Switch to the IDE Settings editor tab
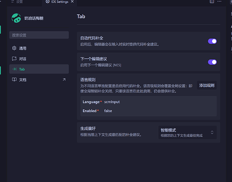This screenshot has width=232, height=182. tap(59, 2)
